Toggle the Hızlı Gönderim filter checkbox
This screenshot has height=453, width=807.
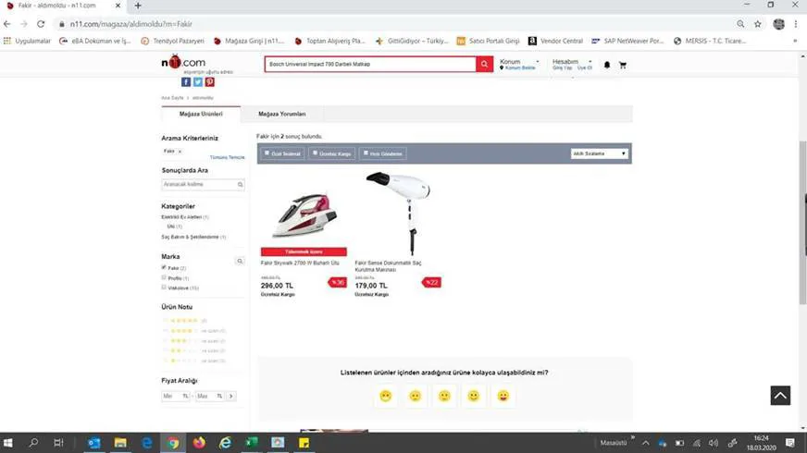pos(366,153)
